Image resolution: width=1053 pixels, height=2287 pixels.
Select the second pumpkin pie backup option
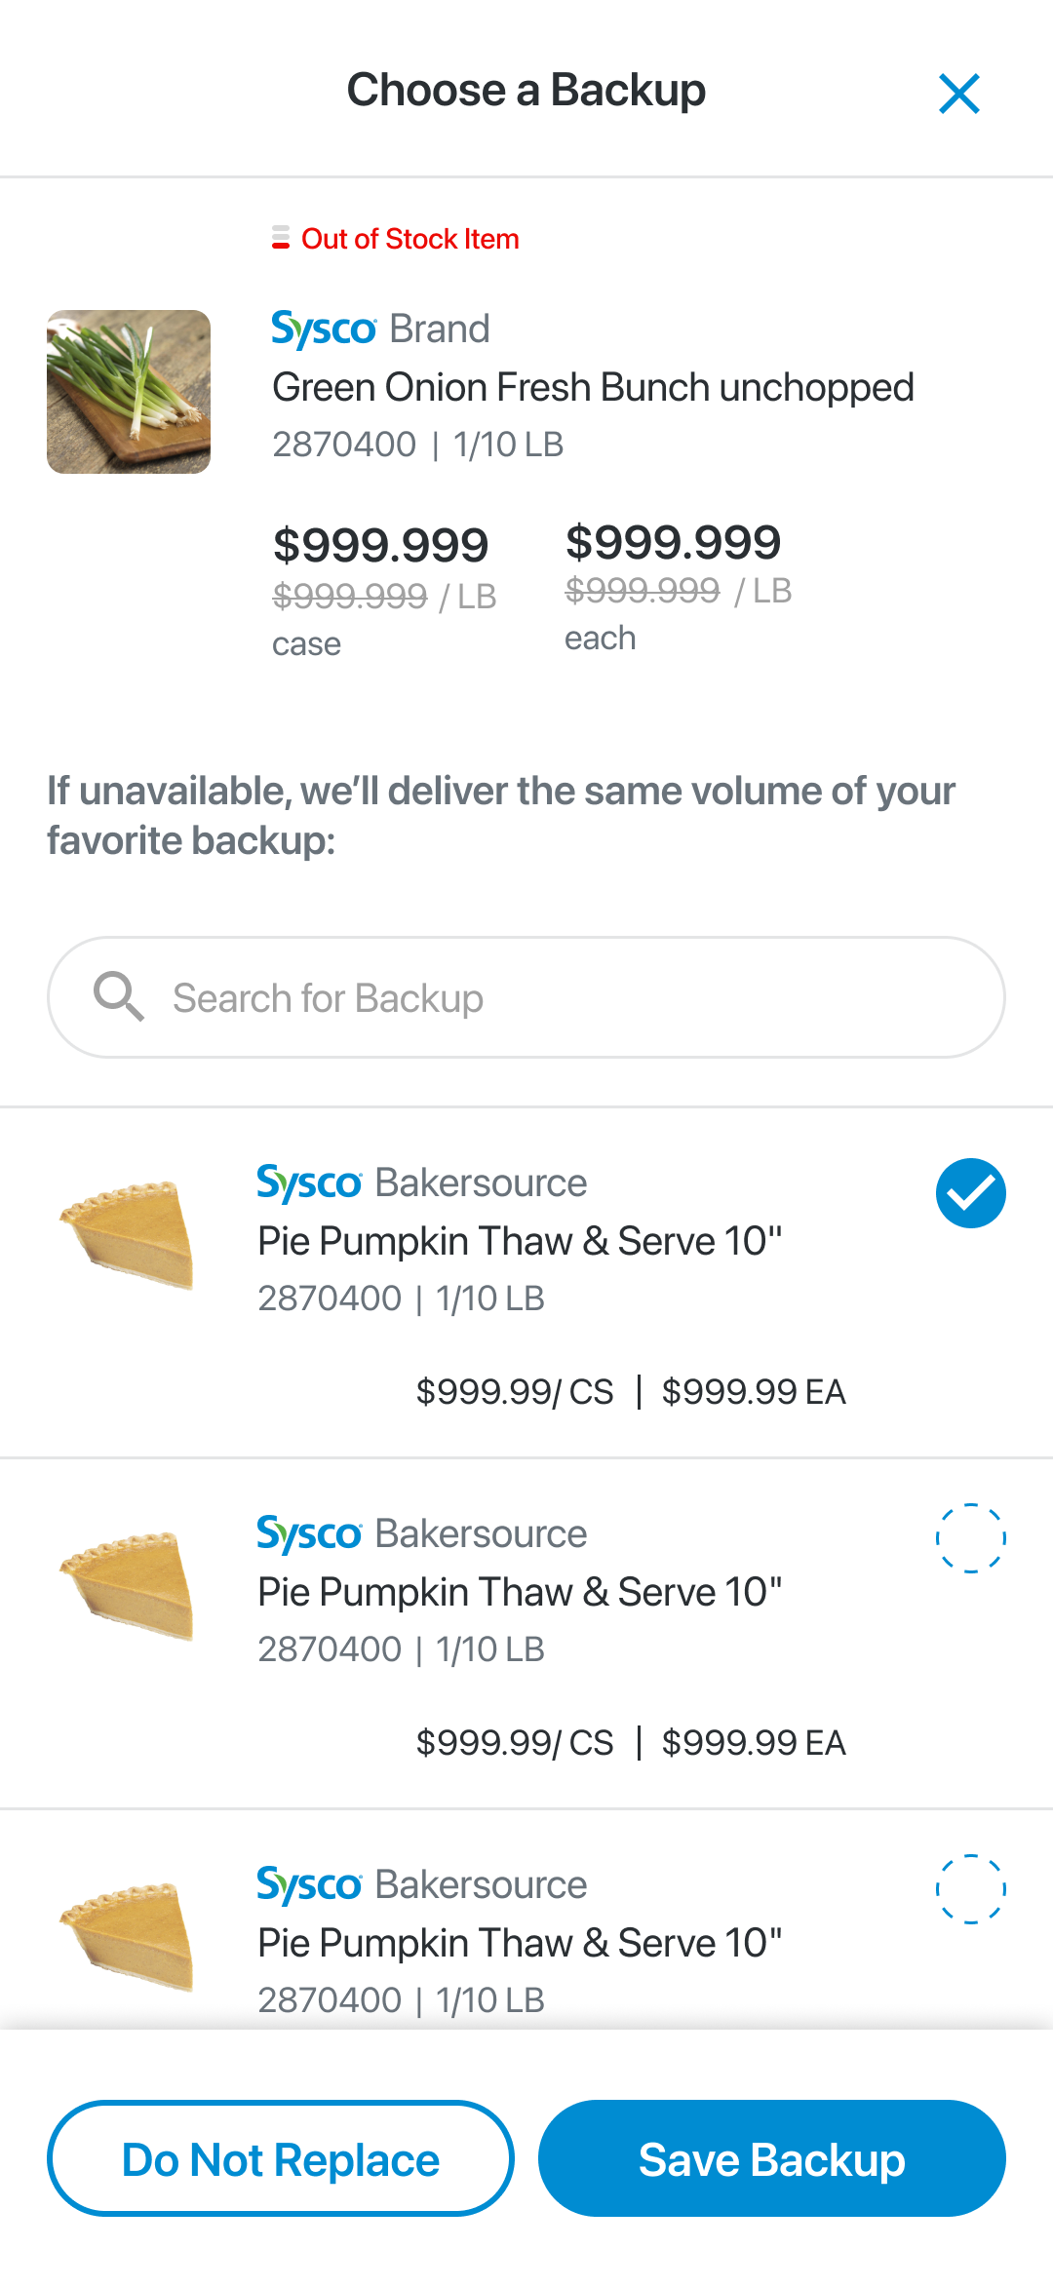970,1538
